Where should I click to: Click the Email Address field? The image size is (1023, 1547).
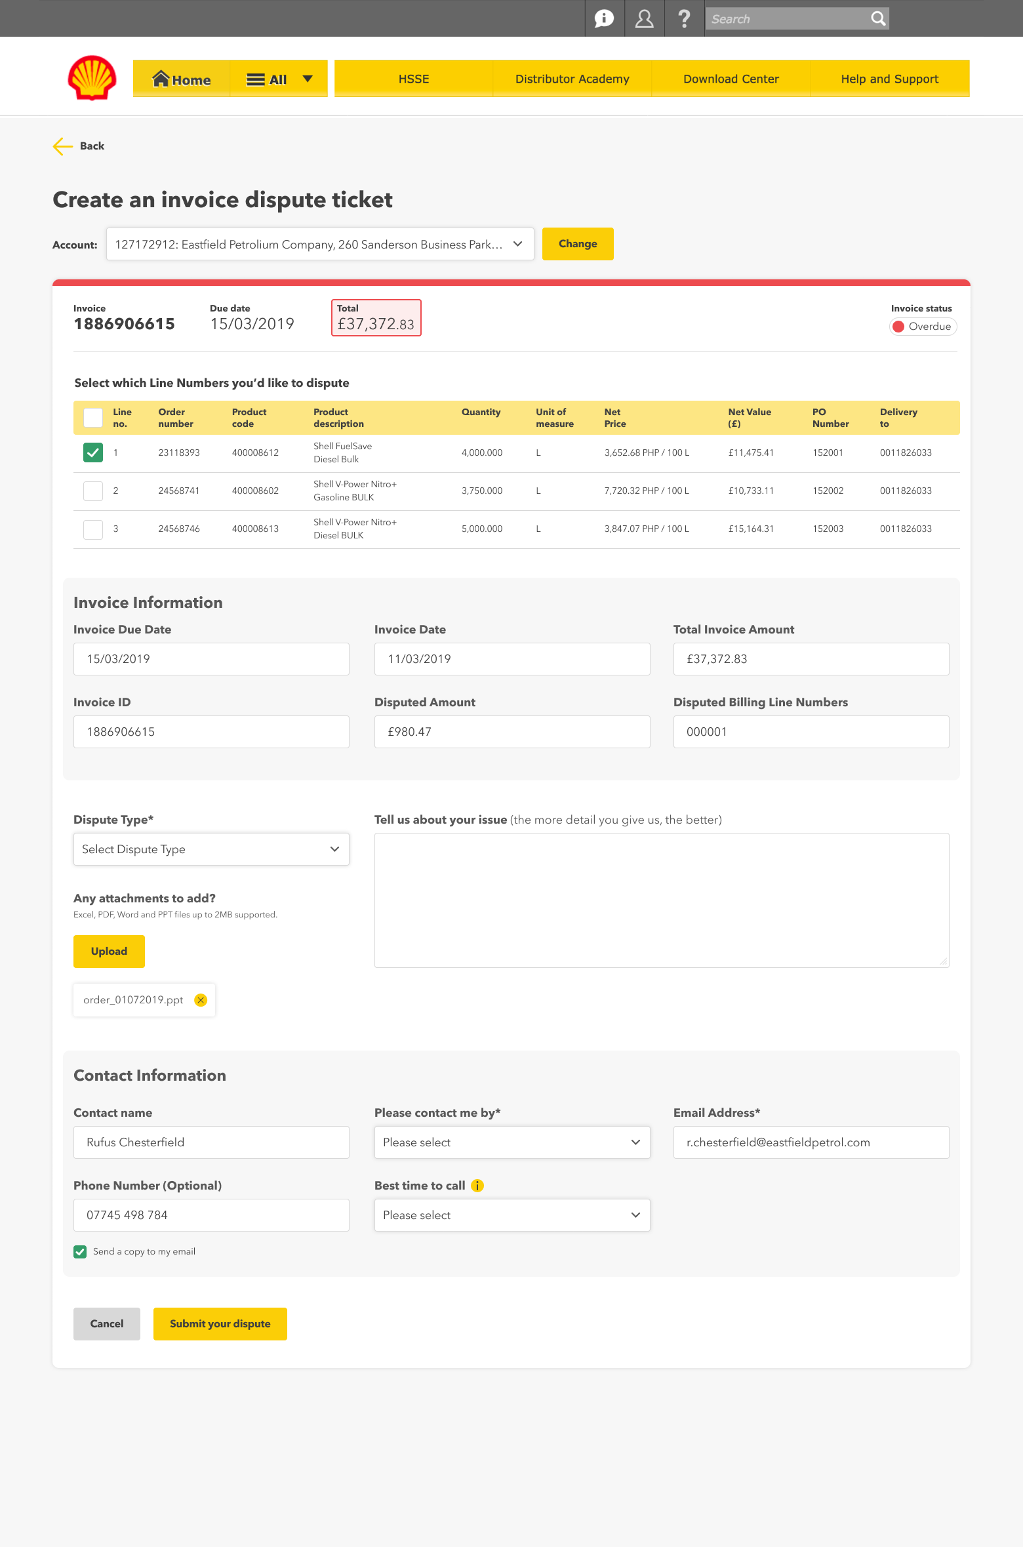tap(811, 1142)
